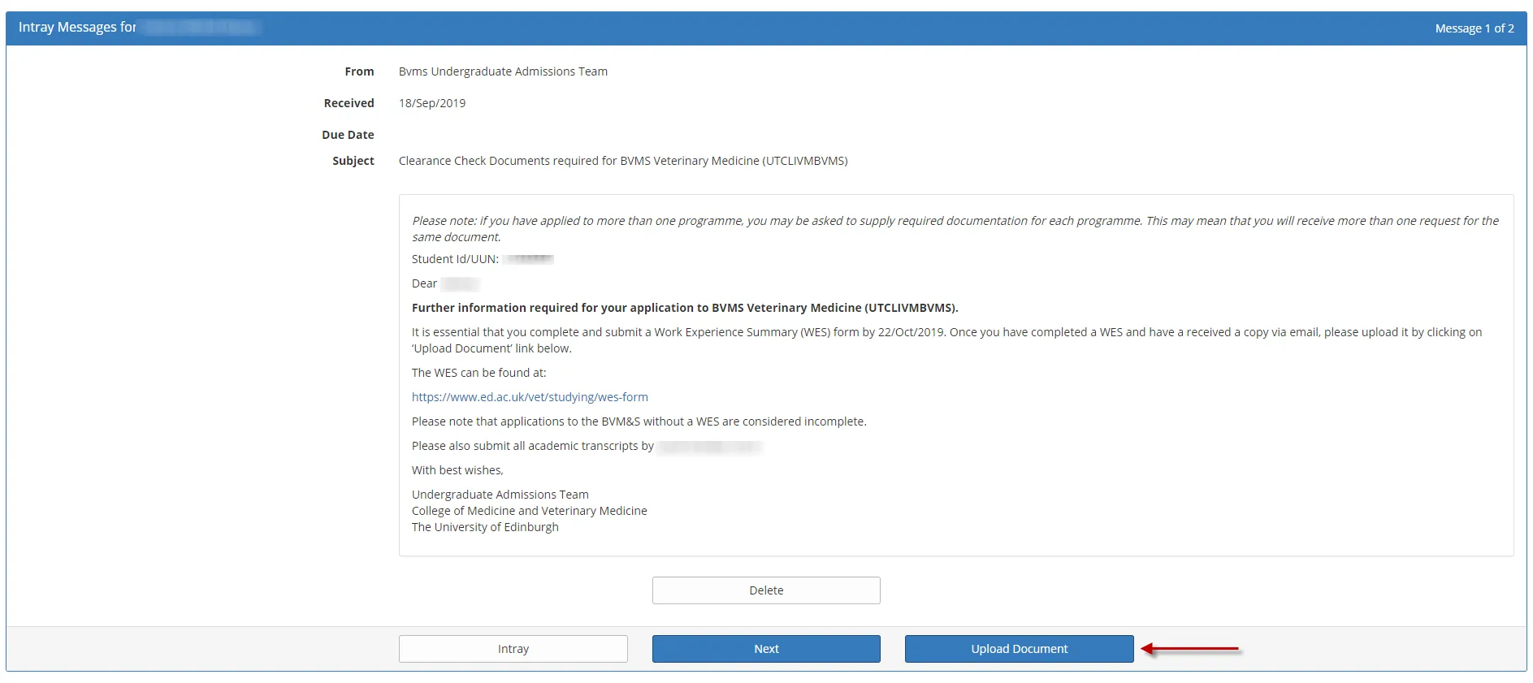The height and width of the screenshot is (683, 1533).
Task: Click the Student Id/UUN line
Action: (x=455, y=259)
